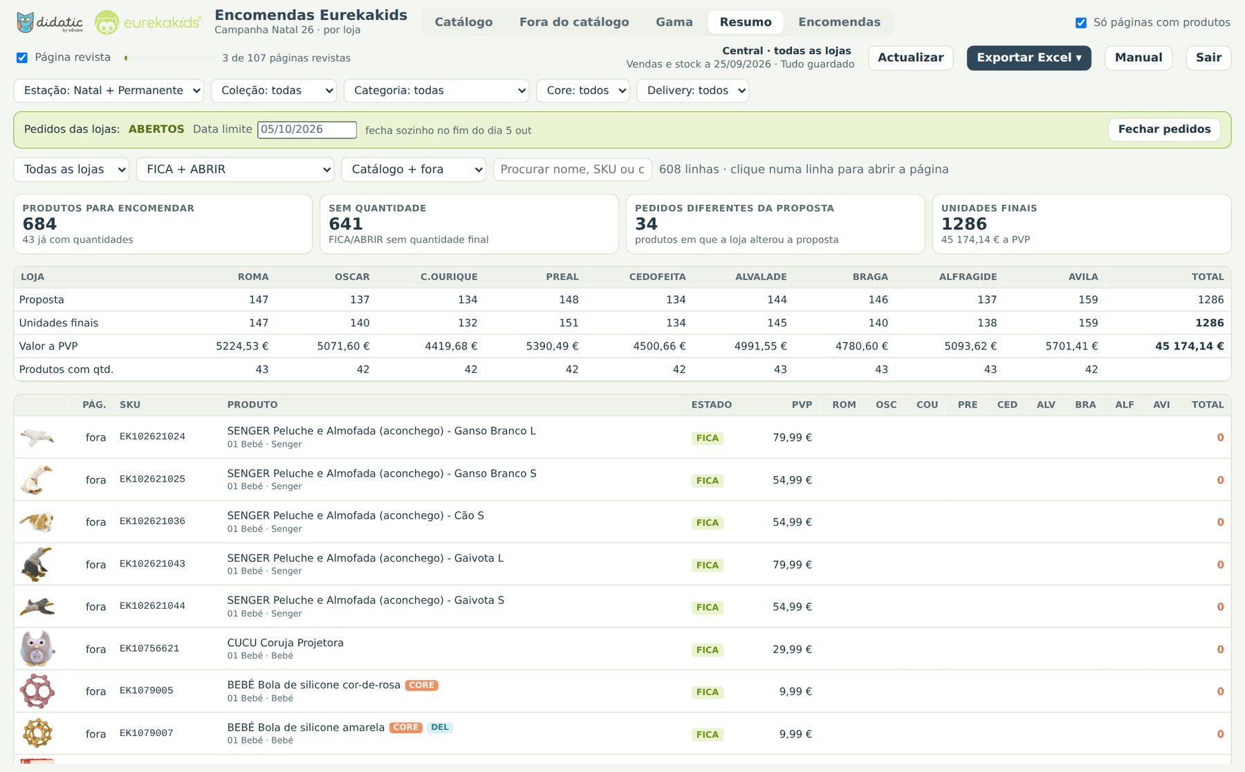The image size is (1245, 772).
Task: Open the Ganso Branco S product thumbnail
Action: point(37,479)
